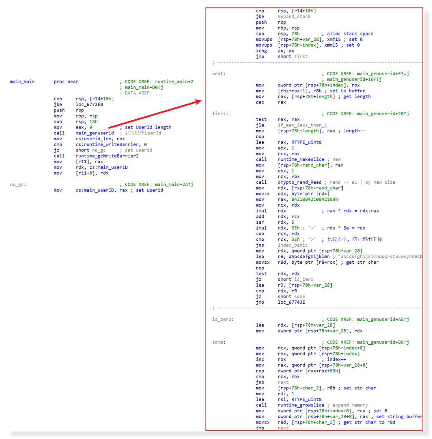Click the if_eax_less_than_1 jump target
Image resolution: width=432 pixels, height=439 pixels.
(x=302, y=125)
